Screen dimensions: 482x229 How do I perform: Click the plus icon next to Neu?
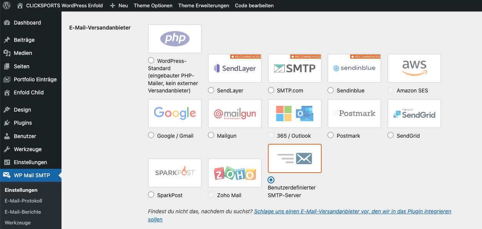[x=112, y=6]
